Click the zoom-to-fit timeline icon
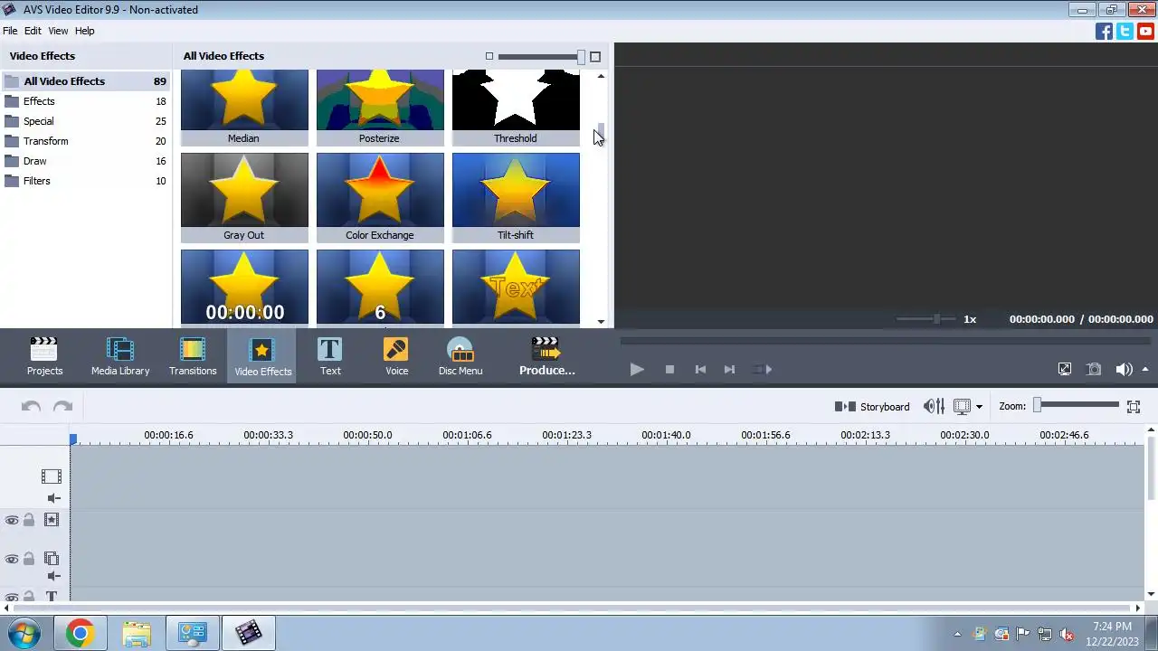Screen dimensions: 1158x651 (x=1134, y=407)
